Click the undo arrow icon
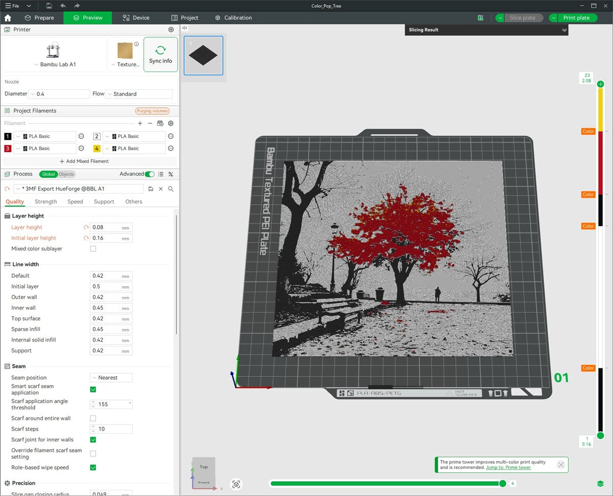Viewport: 613px width, 496px height. [x=63, y=6]
